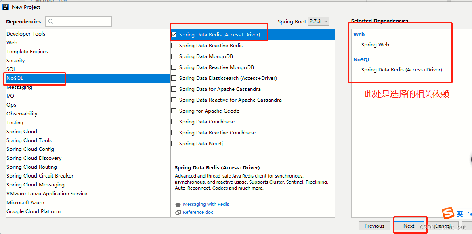This screenshot has width=472, height=234.
Task: Select Security category
Action: [88, 61]
